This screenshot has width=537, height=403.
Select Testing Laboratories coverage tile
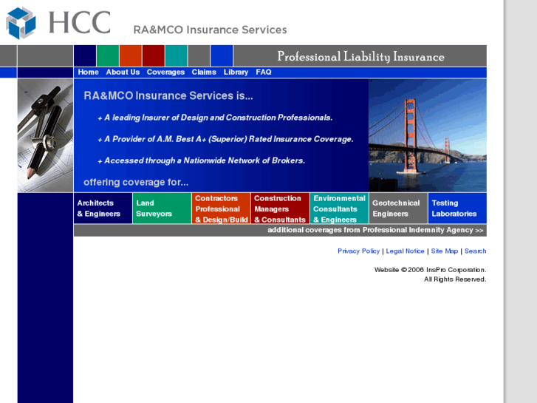pyautogui.click(x=457, y=209)
